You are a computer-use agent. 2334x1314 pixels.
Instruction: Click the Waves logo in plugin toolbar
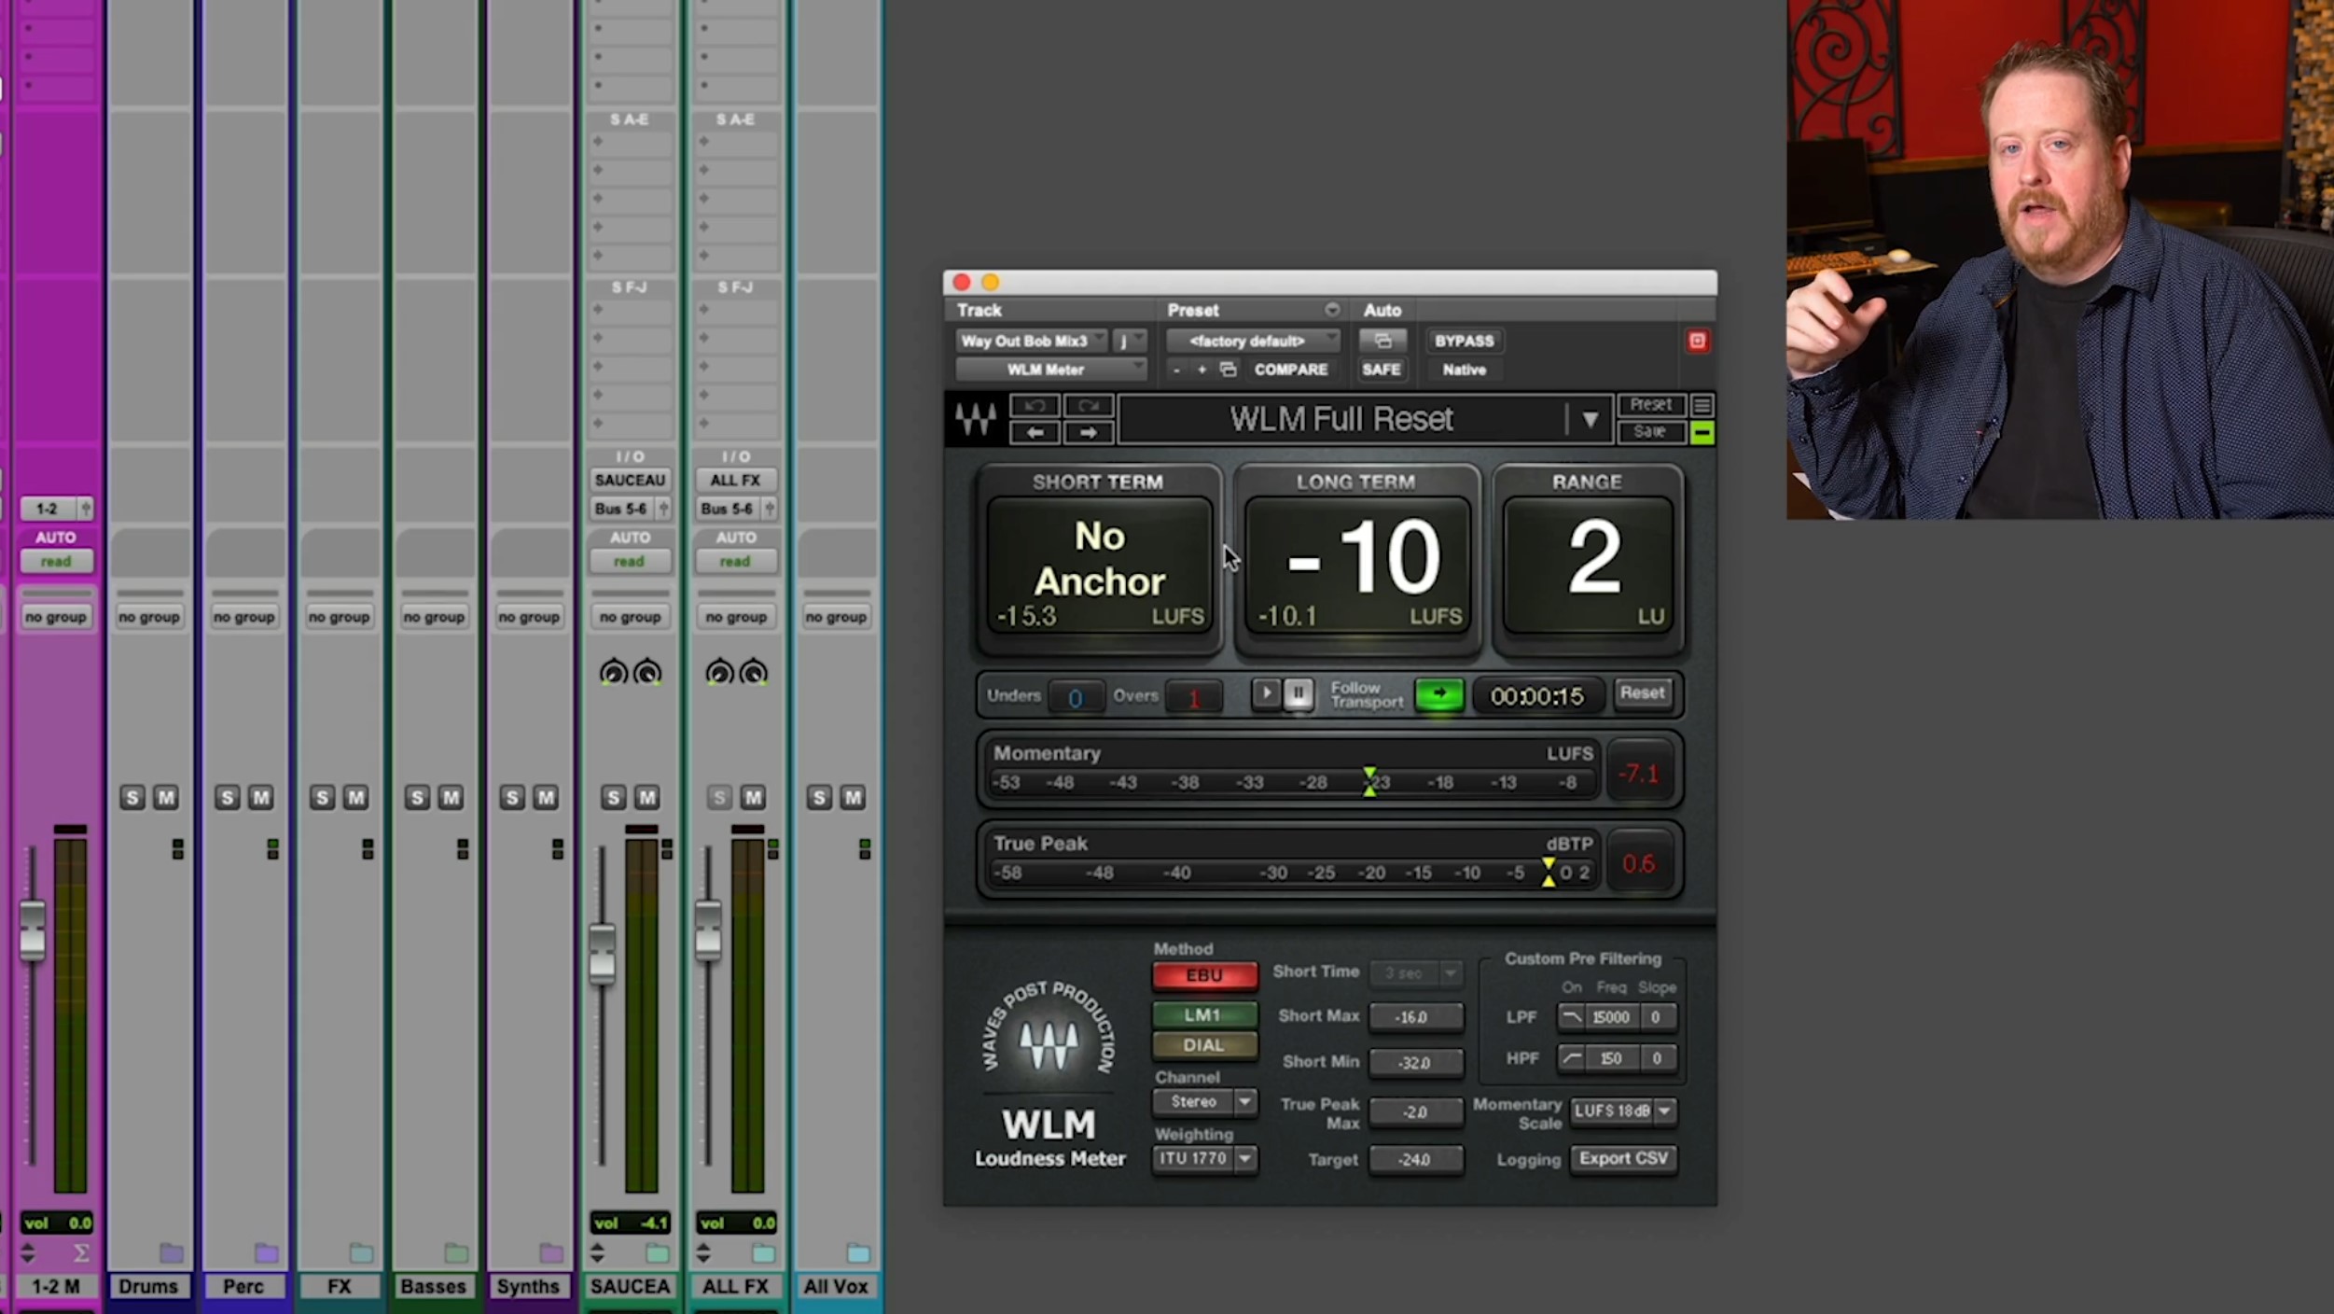(x=975, y=419)
